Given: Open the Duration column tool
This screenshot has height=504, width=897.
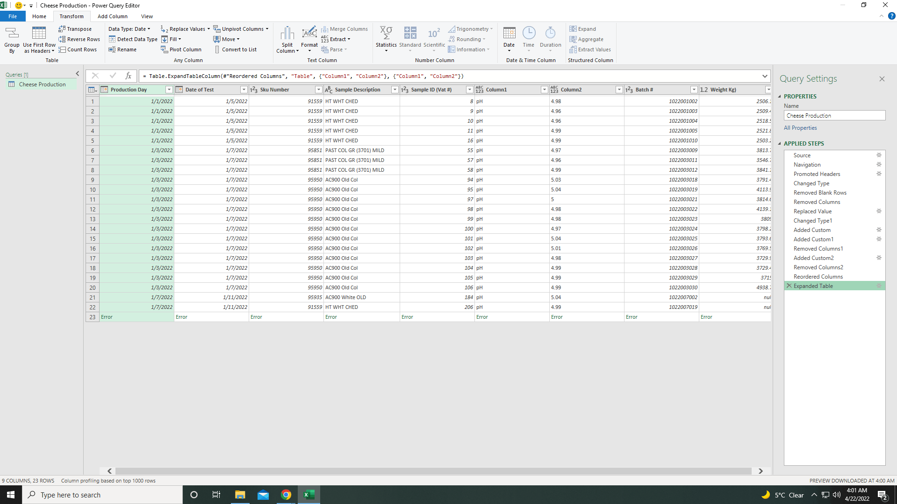Looking at the screenshot, I should 551,40.
